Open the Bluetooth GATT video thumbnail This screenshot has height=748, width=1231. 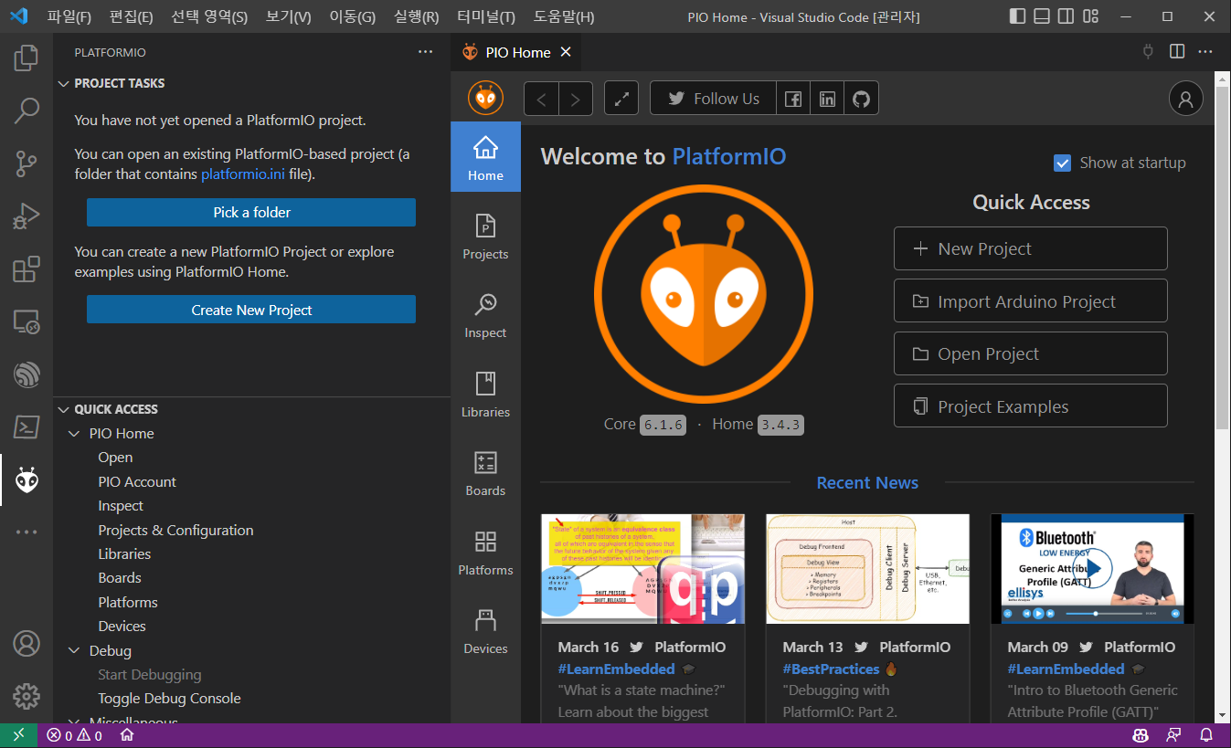(1093, 569)
